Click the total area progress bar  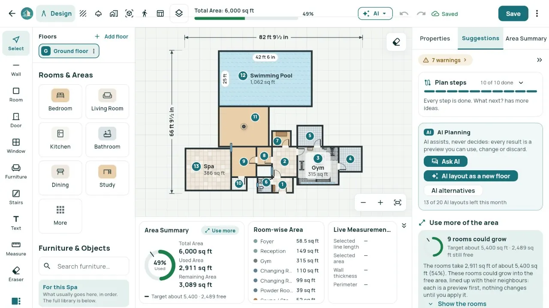(246, 18)
